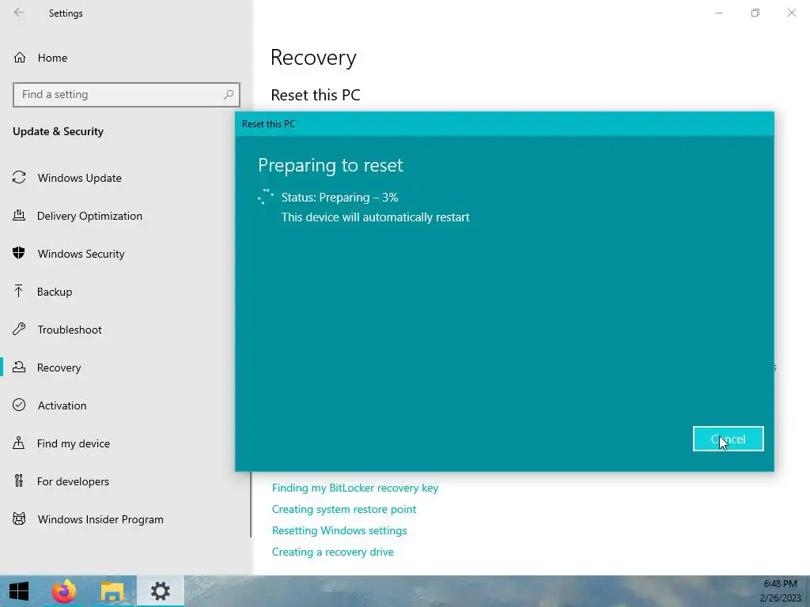
Task: Click Home label in Settings sidebar
Action: pyautogui.click(x=52, y=58)
